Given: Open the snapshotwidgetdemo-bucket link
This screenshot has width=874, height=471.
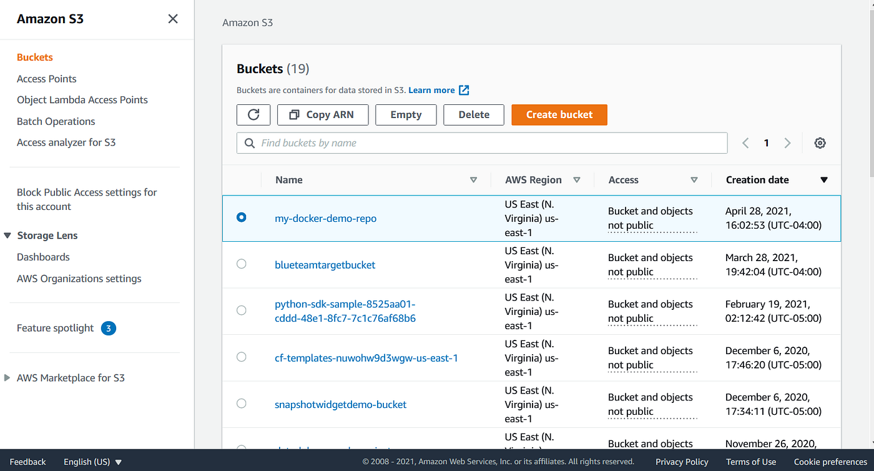Looking at the screenshot, I should click(x=340, y=404).
